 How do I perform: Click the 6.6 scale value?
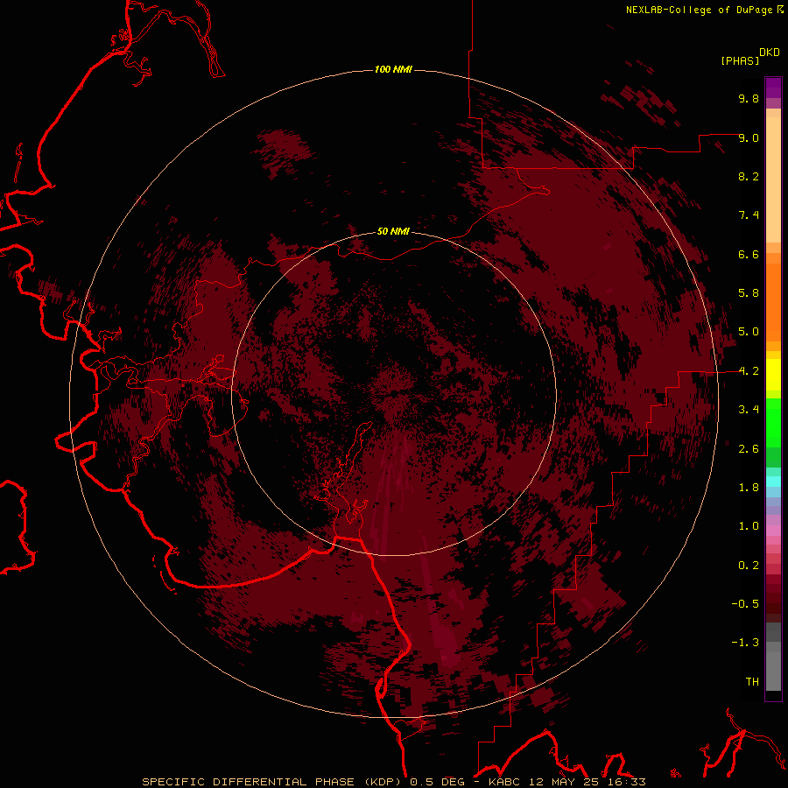click(749, 254)
